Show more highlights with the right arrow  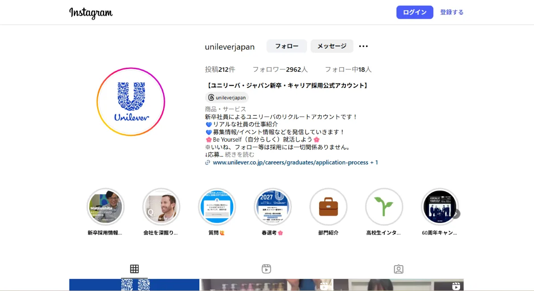click(456, 214)
